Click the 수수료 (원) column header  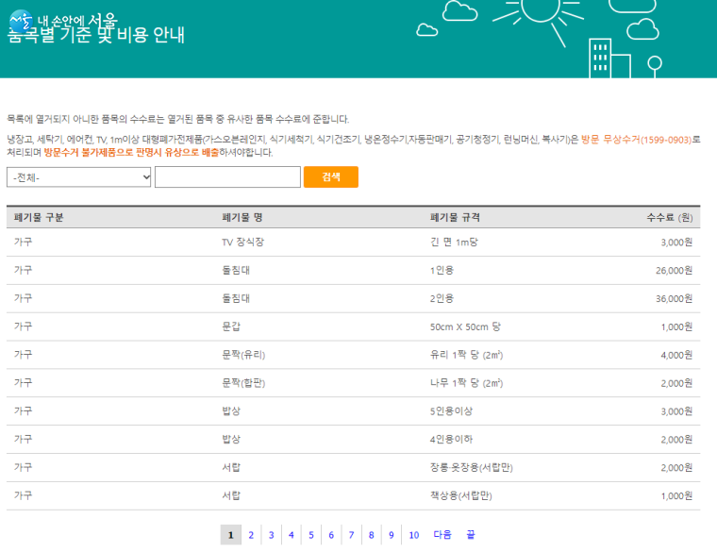pyautogui.click(x=669, y=217)
